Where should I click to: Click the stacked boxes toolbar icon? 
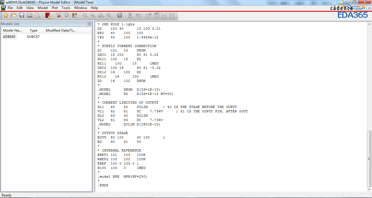pyautogui.click(x=157, y=16)
